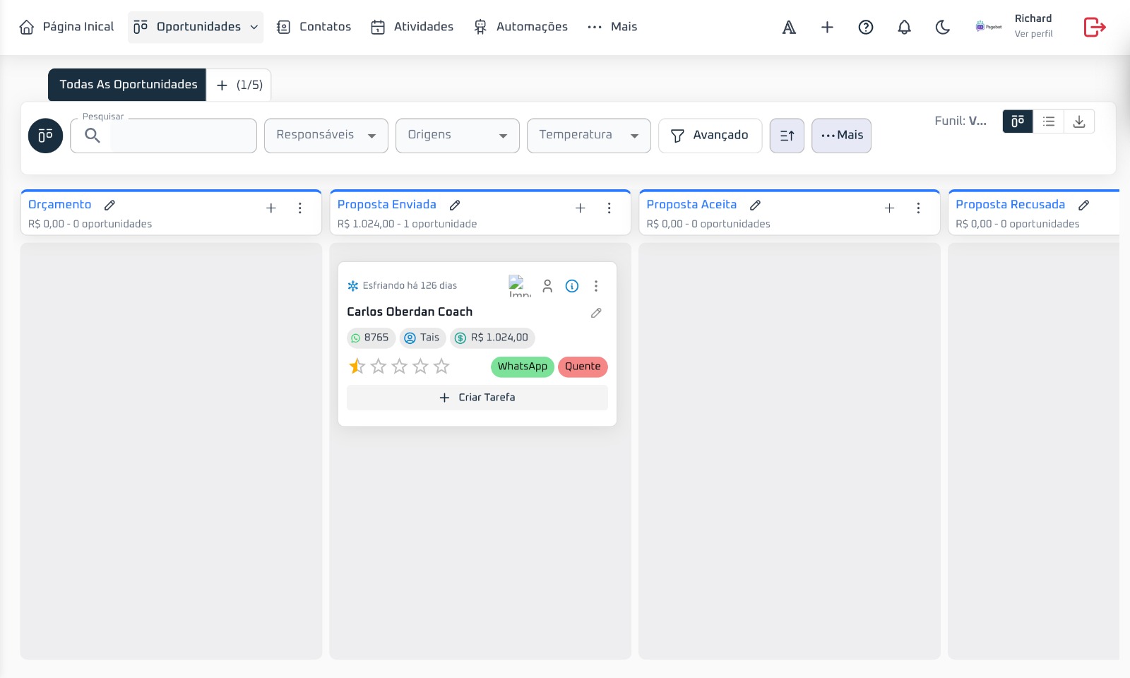Expand the Temperatura dropdown
The width and height of the screenshot is (1130, 678).
coord(588,135)
